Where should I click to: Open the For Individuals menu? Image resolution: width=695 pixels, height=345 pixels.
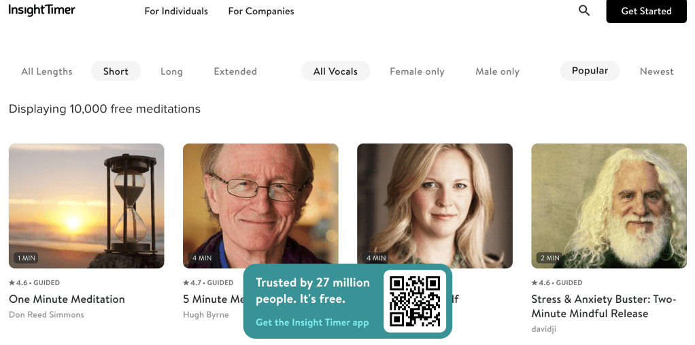176,11
